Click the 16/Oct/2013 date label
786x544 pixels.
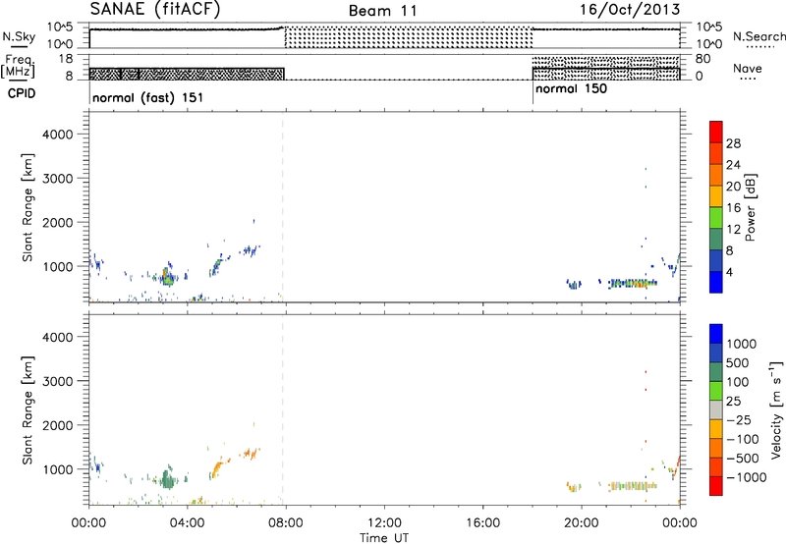(x=630, y=10)
